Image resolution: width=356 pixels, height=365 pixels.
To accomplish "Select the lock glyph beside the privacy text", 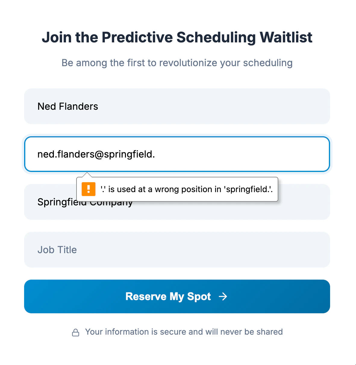I will 76,332.
